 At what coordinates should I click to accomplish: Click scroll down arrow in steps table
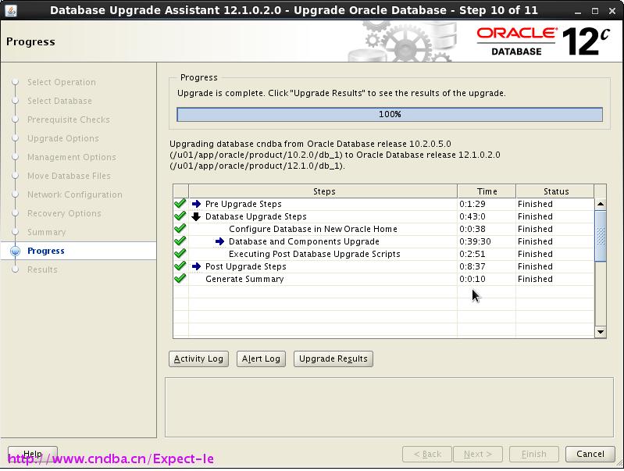[x=600, y=332]
